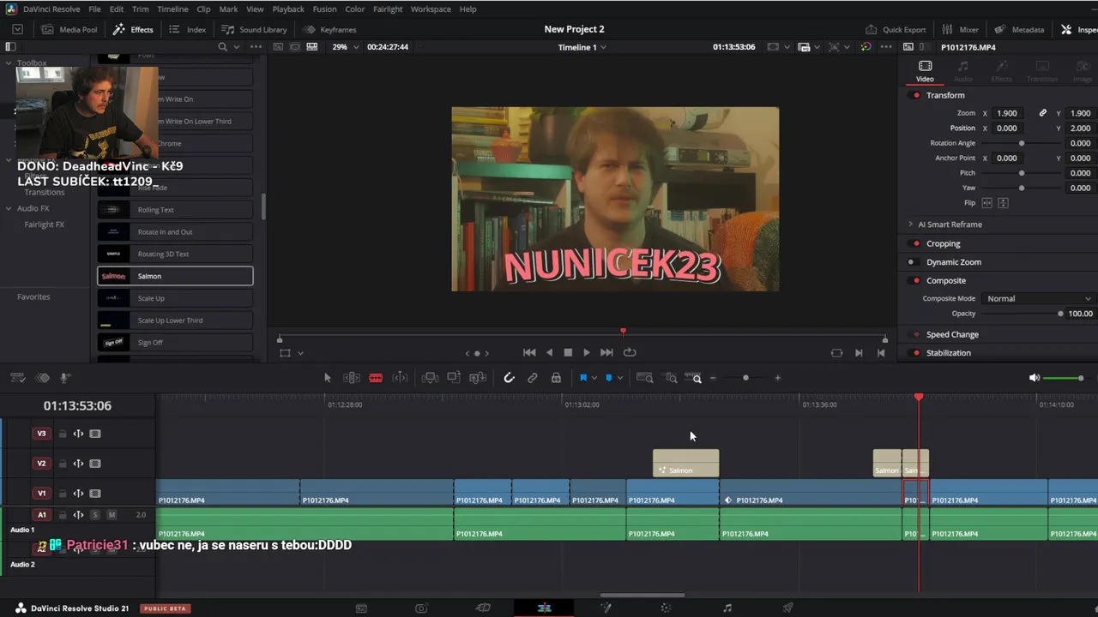Mute speaker volume icon above timeline
The image size is (1098, 617).
coord(1035,378)
